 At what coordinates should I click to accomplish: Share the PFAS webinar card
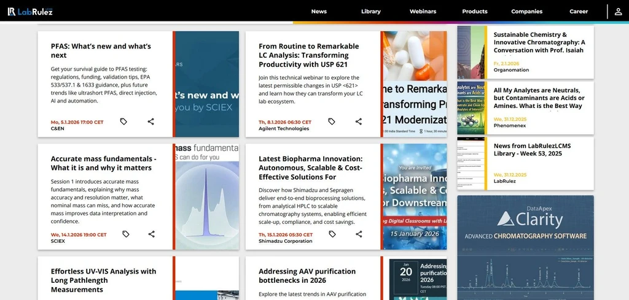click(x=151, y=121)
